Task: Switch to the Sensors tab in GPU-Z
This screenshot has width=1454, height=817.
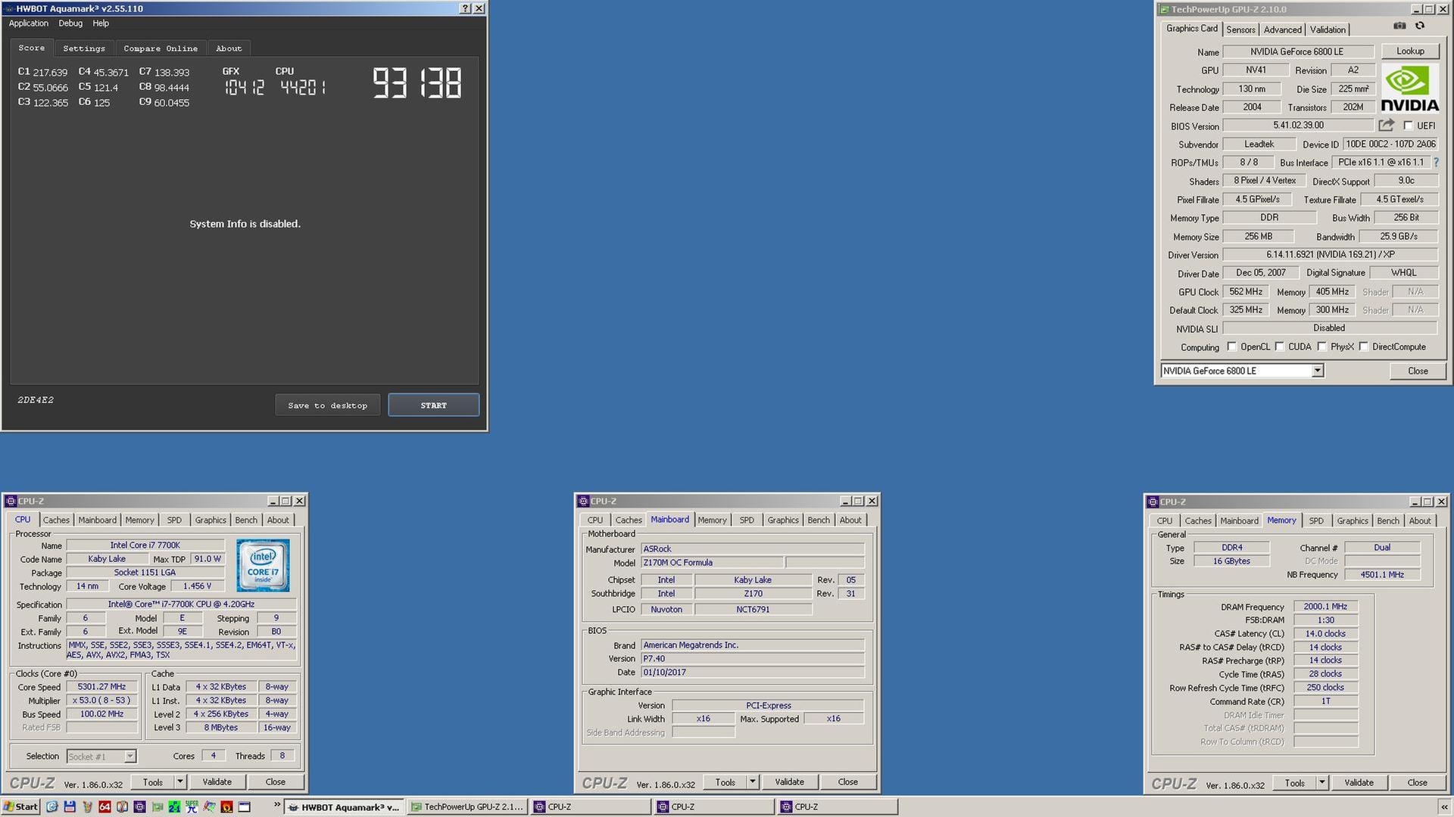Action: click(1240, 30)
